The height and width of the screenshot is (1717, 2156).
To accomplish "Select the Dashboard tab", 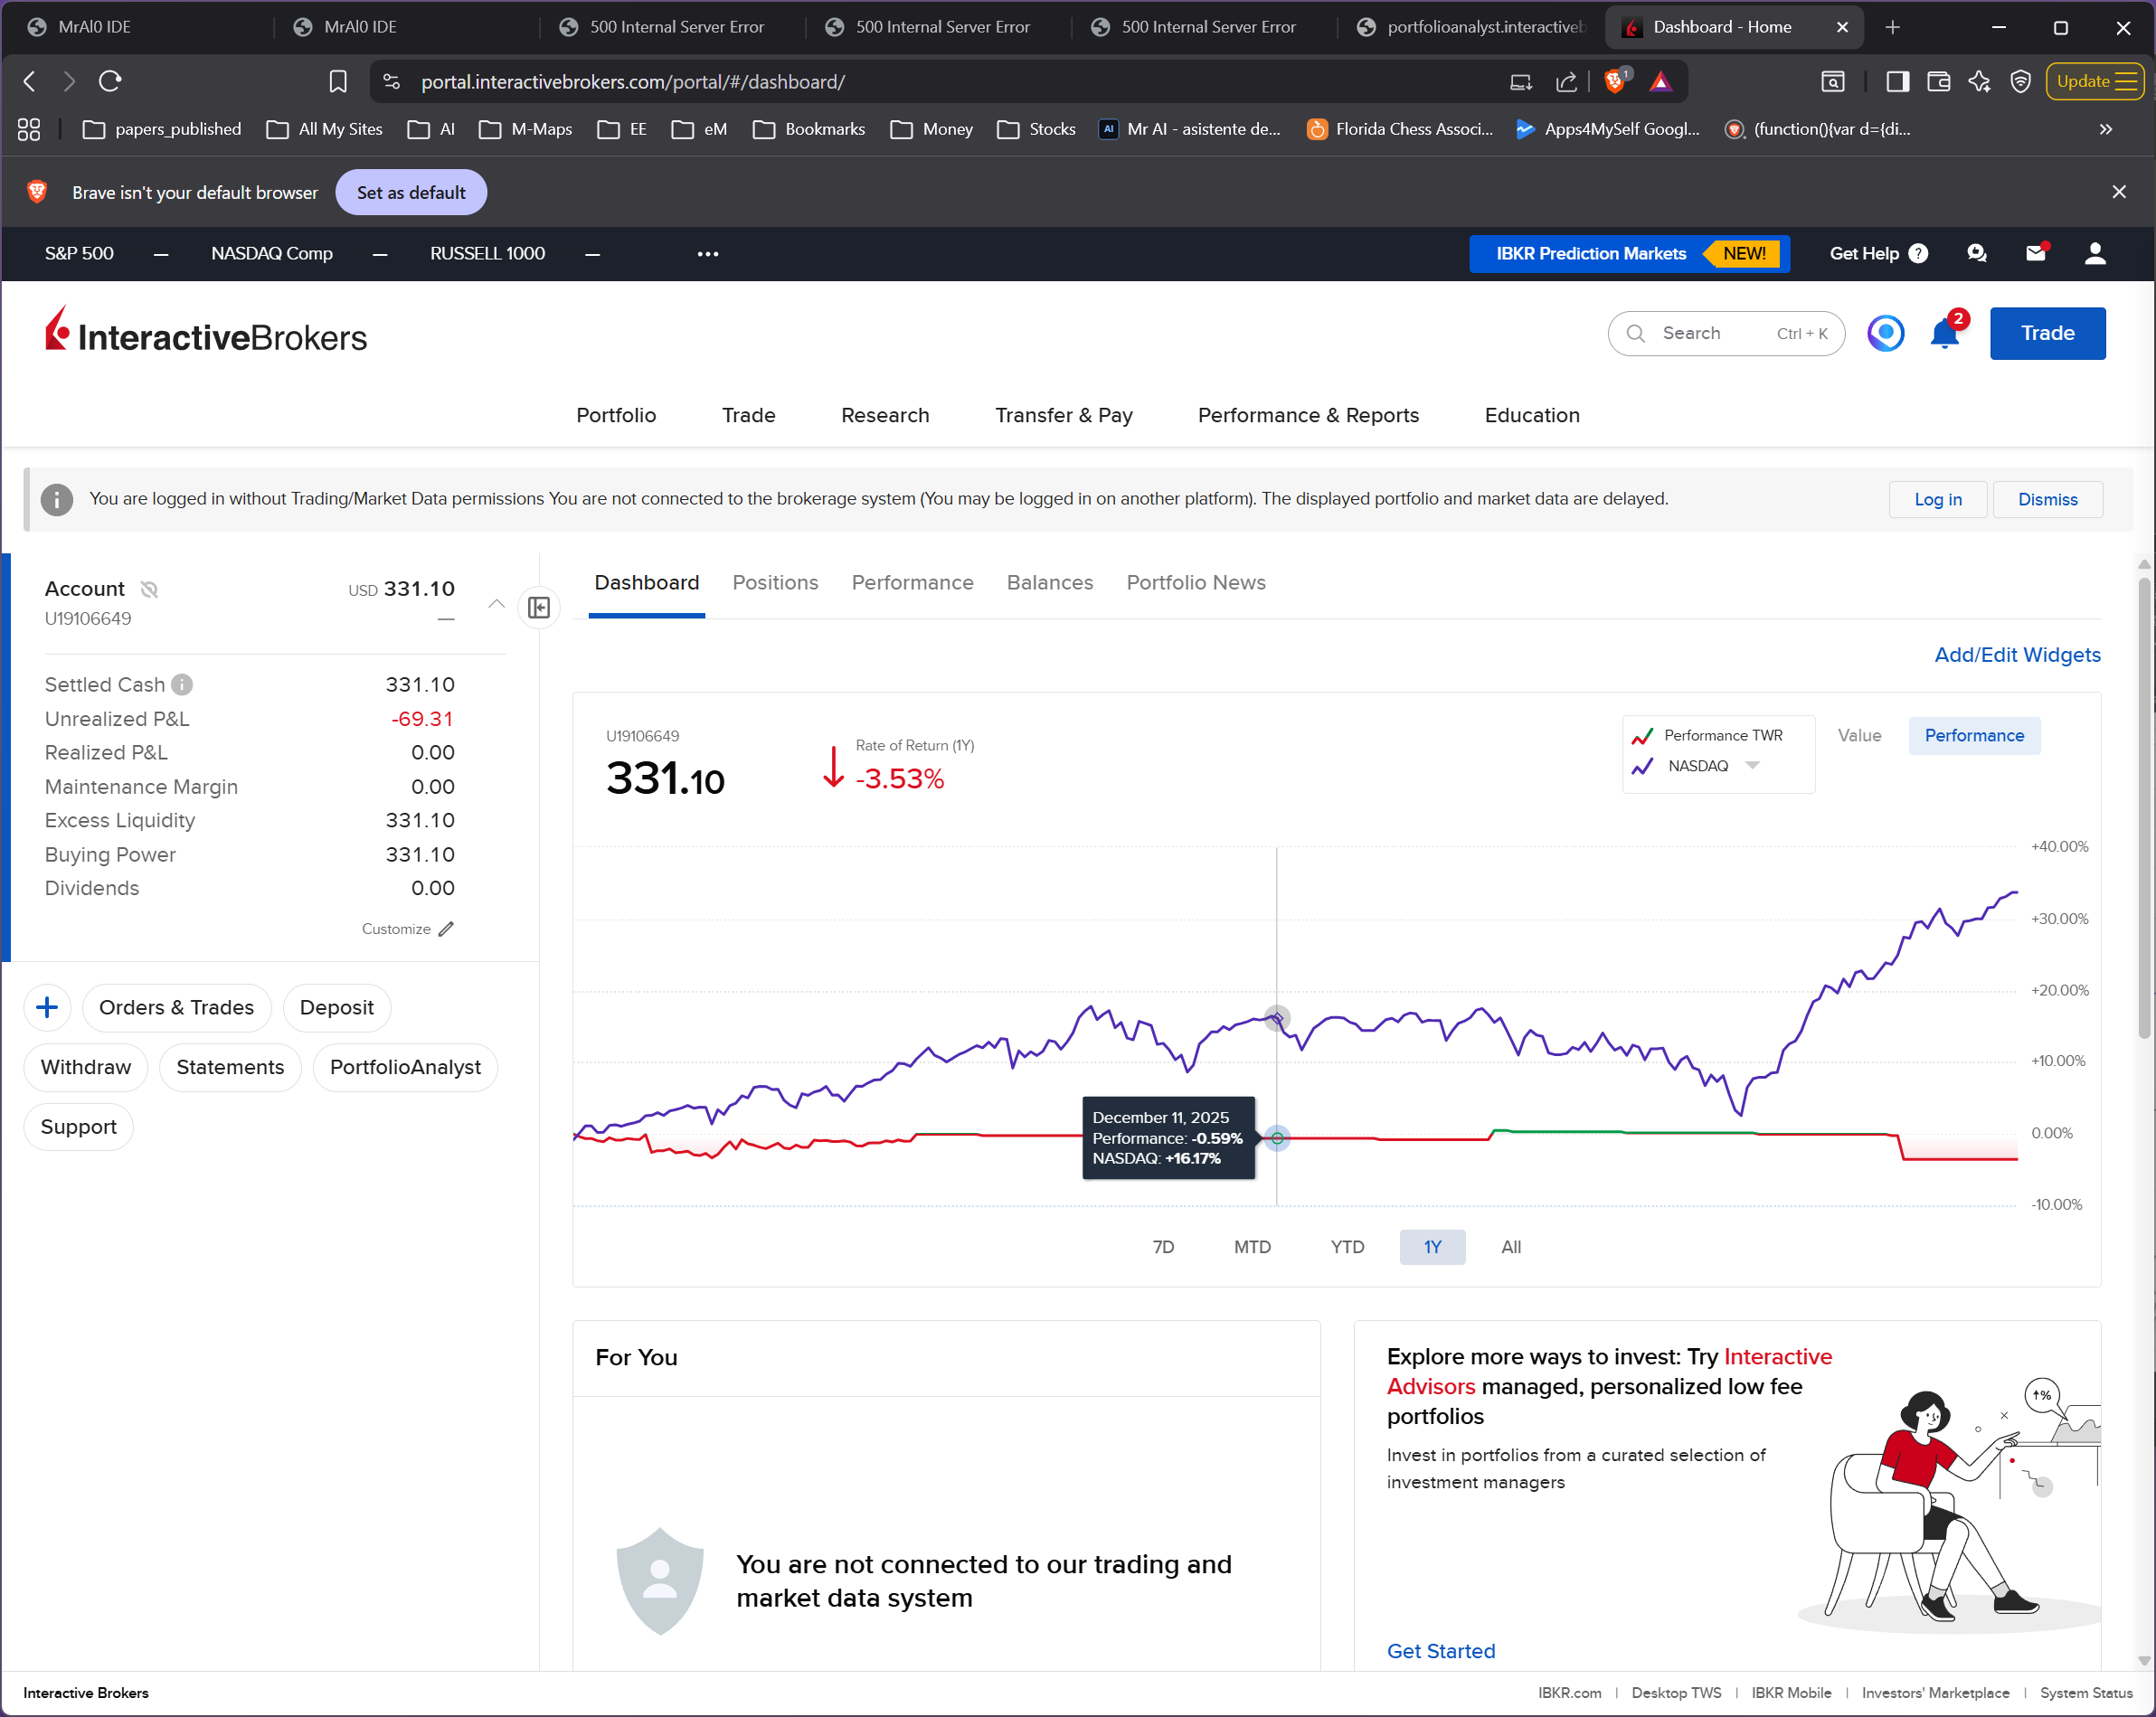I will (647, 582).
